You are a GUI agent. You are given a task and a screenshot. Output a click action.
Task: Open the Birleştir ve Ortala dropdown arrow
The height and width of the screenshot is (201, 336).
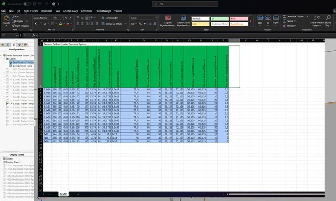coord(125,24)
